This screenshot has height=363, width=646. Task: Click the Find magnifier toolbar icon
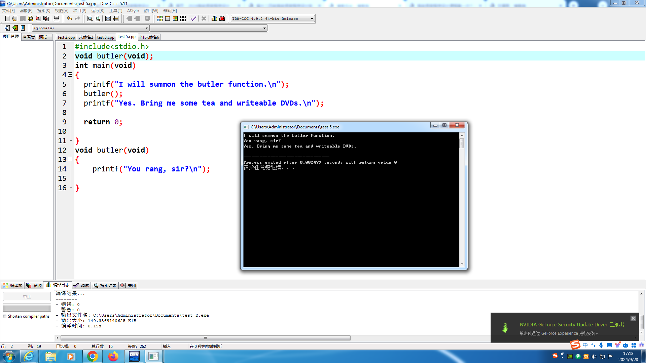point(90,18)
